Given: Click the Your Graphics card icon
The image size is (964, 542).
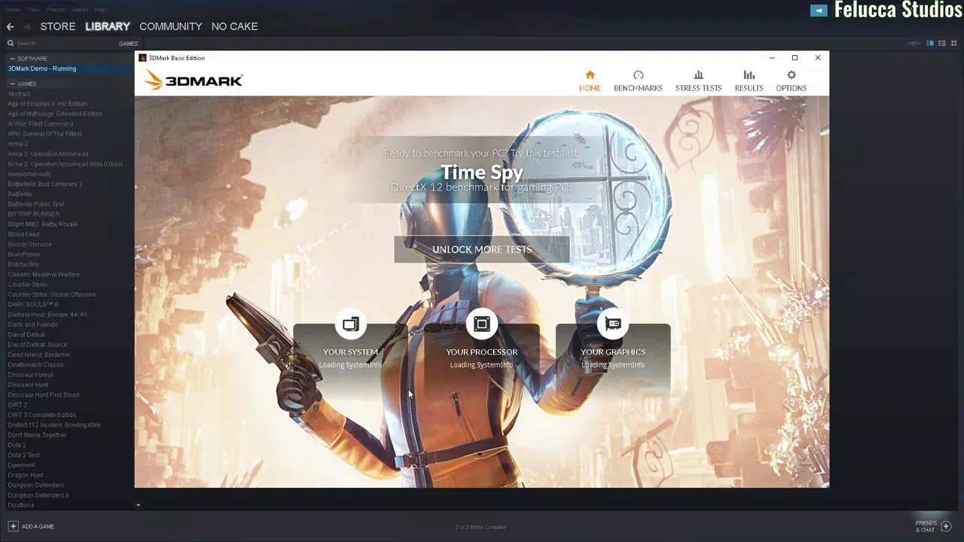Looking at the screenshot, I should (613, 324).
